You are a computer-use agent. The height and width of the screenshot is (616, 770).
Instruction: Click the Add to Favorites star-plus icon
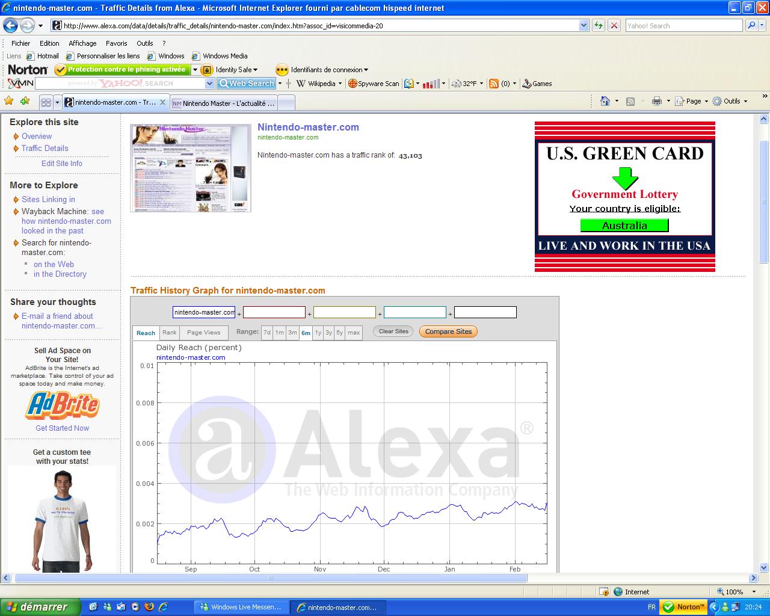pyautogui.click(x=25, y=101)
